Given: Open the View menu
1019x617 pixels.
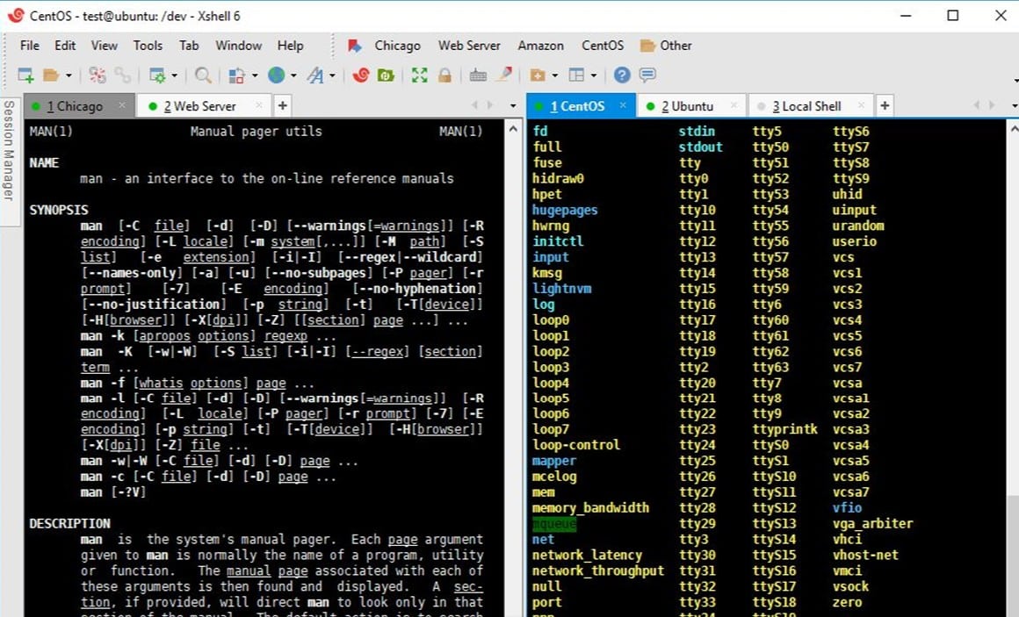Looking at the screenshot, I should [x=104, y=46].
